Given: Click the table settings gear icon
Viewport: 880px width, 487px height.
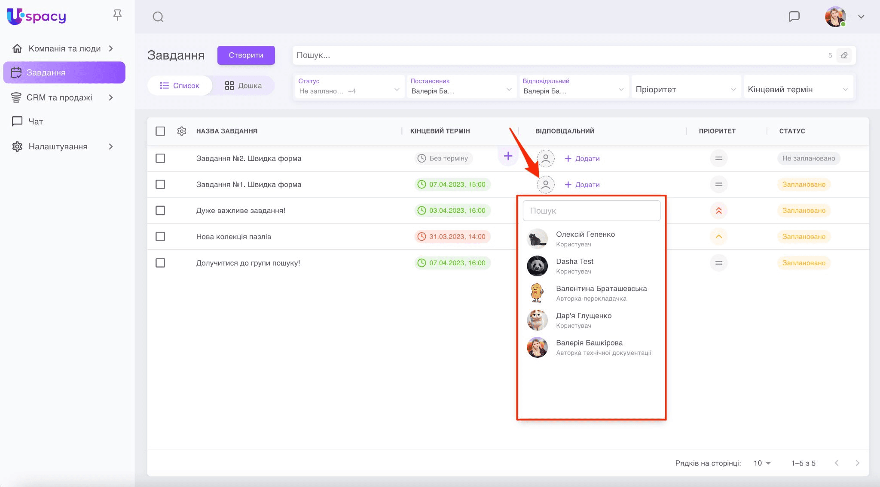Looking at the screenshot, I should 182,131.
